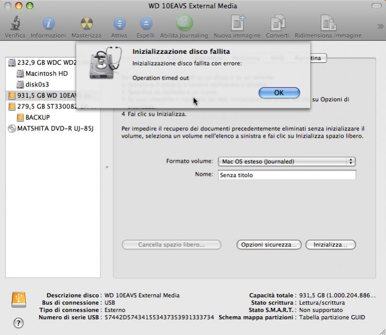Click the USB serial number value
Screen dimensions: 386x335
point(159,317)
